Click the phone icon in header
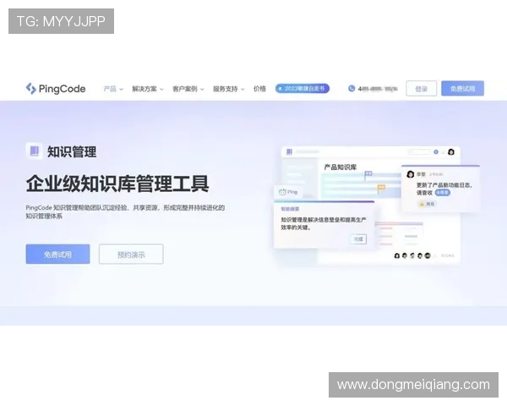507x406 pixels. point(352,88)
